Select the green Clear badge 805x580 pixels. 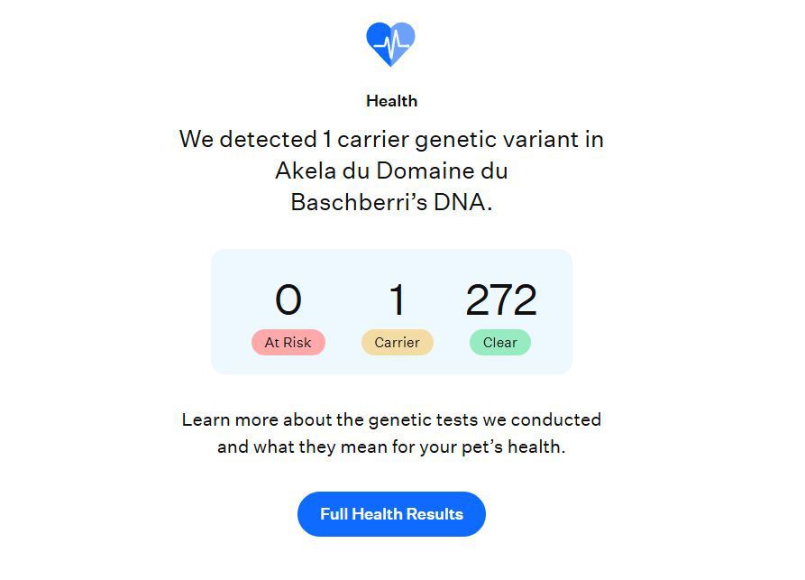(500, 342)
